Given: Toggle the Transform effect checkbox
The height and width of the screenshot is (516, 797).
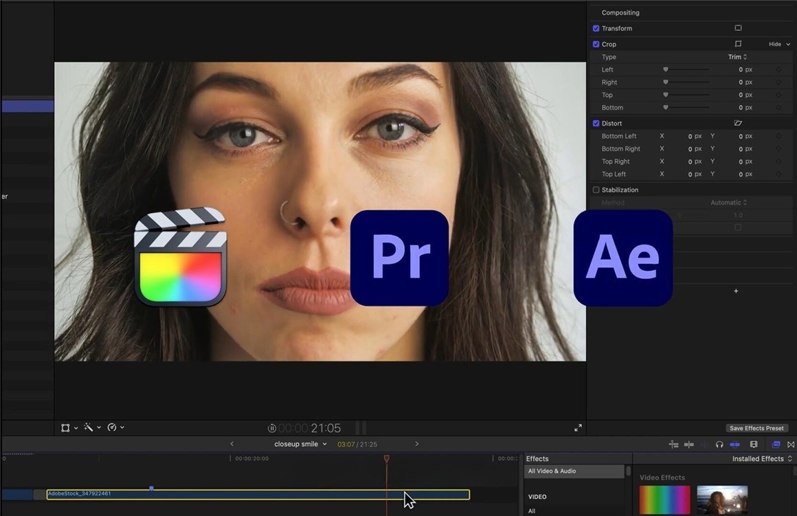Looking at the screenshot, I should click(596, 28).
